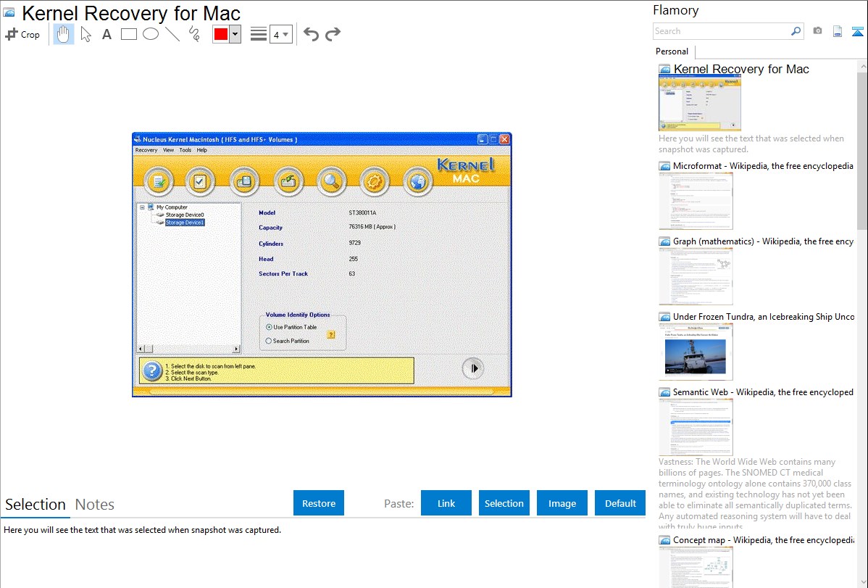Click the third Kernel toolbar save icon
The image size is (868, 588).
[x=244, y=182]
